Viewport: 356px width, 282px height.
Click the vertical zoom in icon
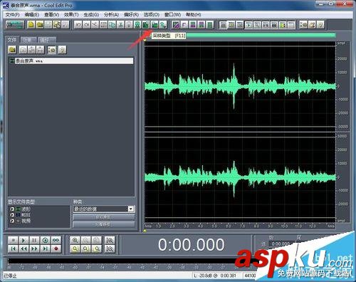pyautogui.click(x=110, y=240)
